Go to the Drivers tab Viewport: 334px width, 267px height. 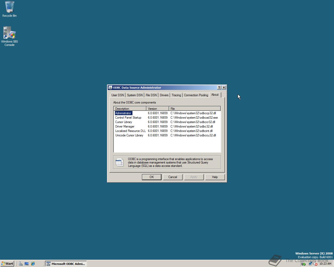tap(164, 95)
